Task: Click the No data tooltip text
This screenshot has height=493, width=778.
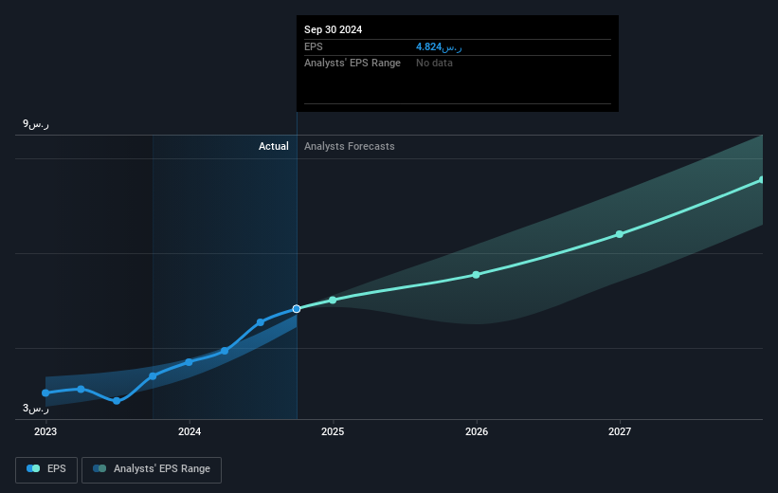Action: (434, 63)
